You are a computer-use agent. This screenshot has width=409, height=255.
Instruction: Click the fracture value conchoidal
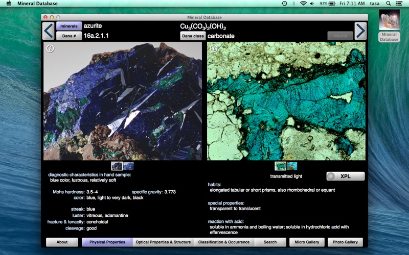[97, 222]
